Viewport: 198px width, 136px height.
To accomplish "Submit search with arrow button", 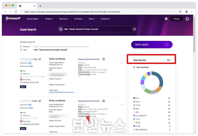I will coord(134,29).
